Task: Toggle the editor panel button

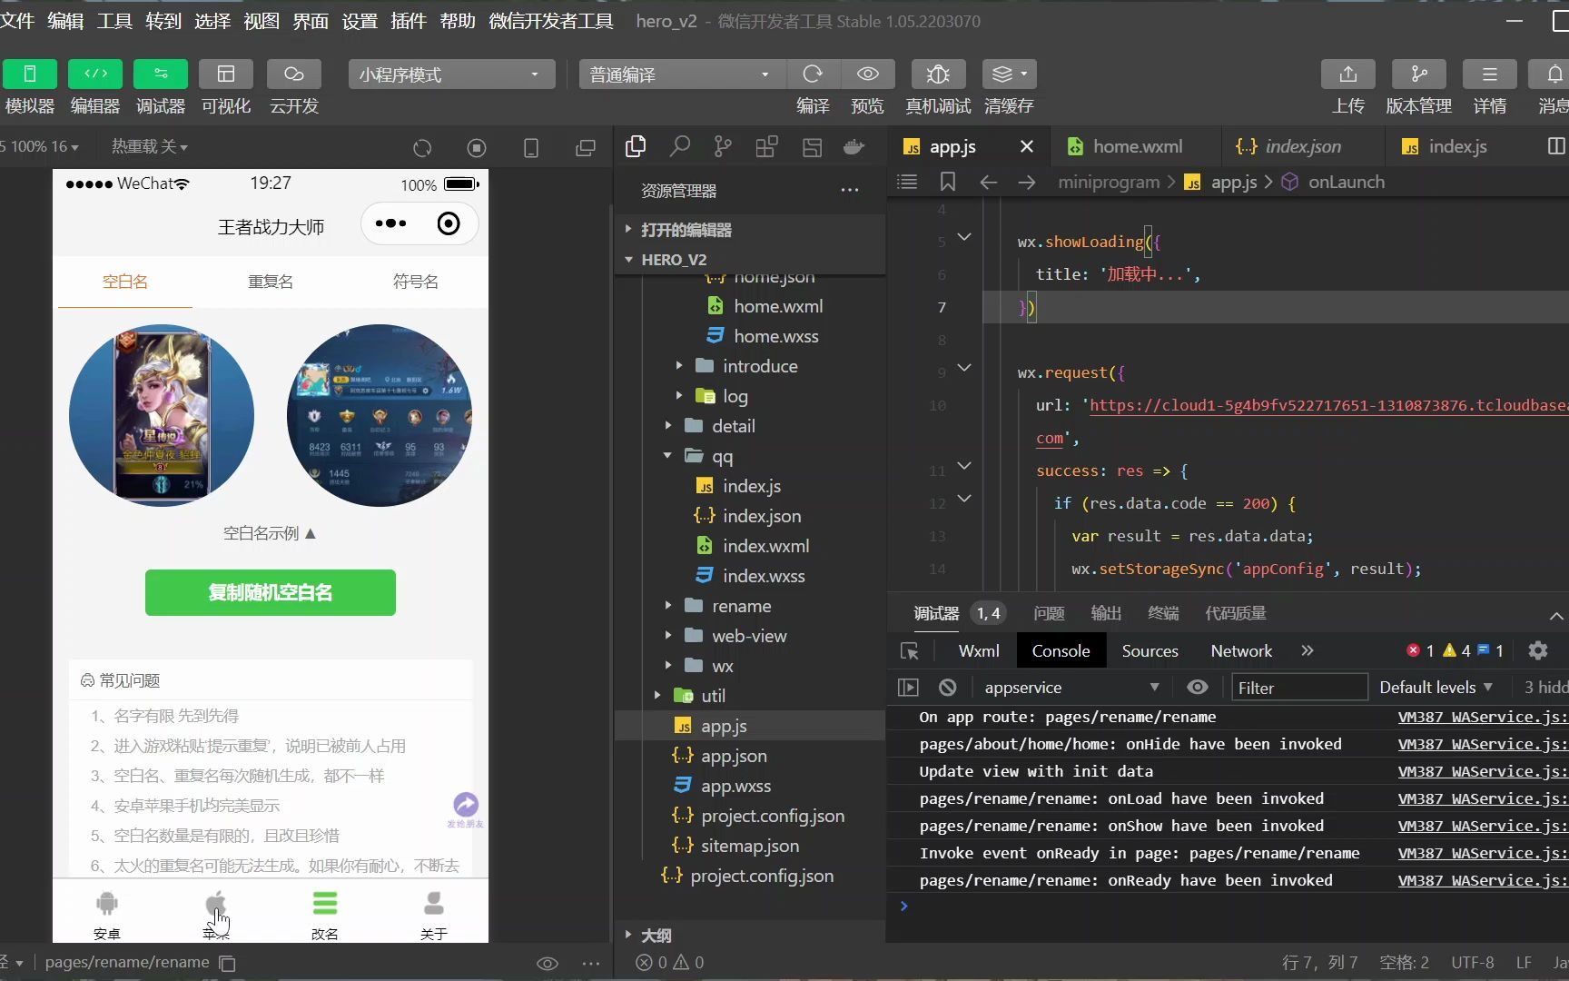Action: (95, 74)
